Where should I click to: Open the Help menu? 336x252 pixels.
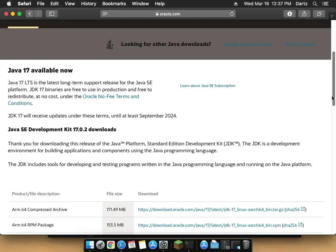click(x=160, y=4)
